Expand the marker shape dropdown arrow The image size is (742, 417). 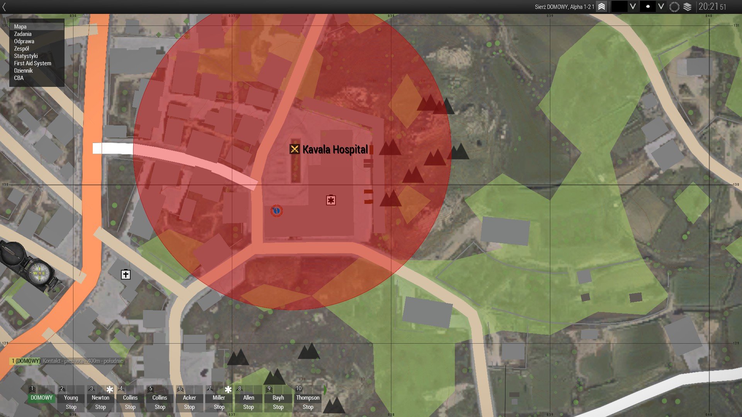point(661,7)
